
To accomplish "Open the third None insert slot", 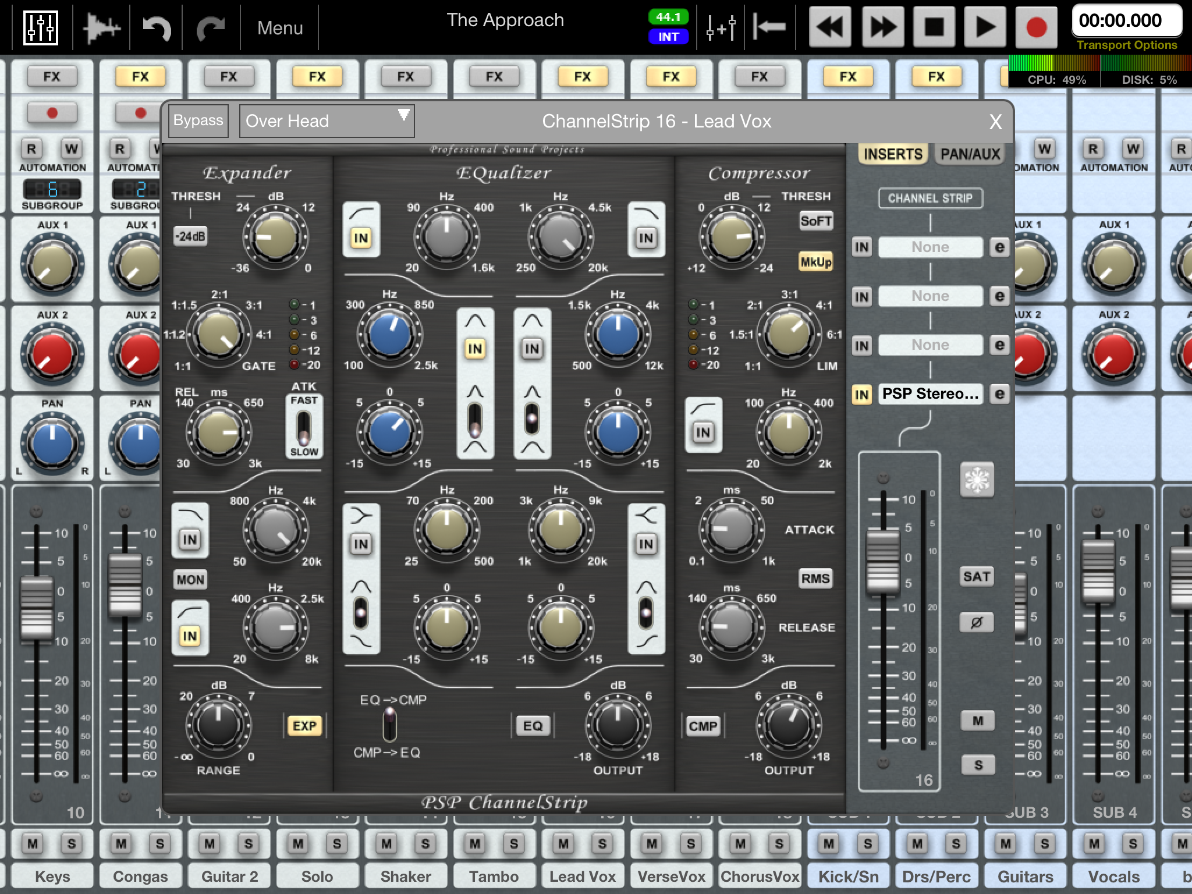I will point(930,345).
